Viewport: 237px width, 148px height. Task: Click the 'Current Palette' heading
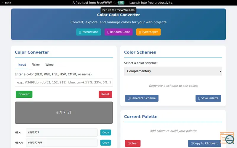point(141,117)
